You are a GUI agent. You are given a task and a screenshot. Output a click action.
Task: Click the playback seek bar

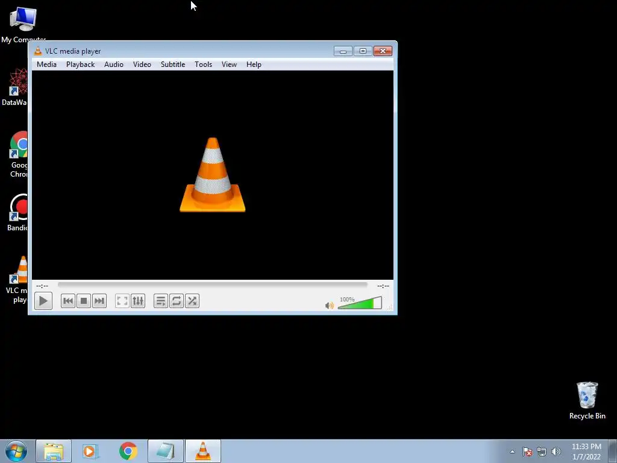click(x=213, y=285)
